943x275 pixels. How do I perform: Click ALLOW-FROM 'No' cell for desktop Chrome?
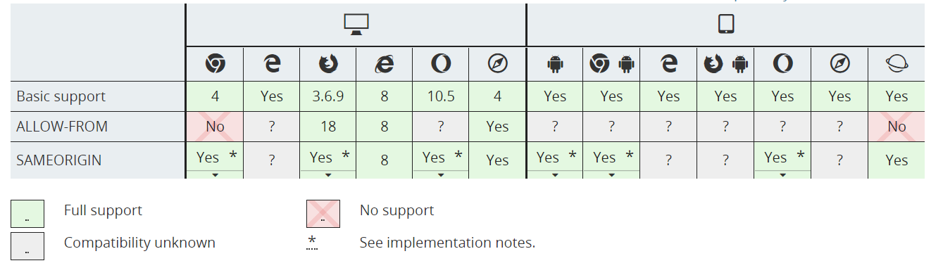click(215, 127)
